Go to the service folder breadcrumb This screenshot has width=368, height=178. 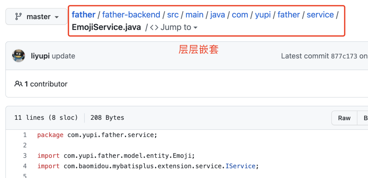click(320, 15)
